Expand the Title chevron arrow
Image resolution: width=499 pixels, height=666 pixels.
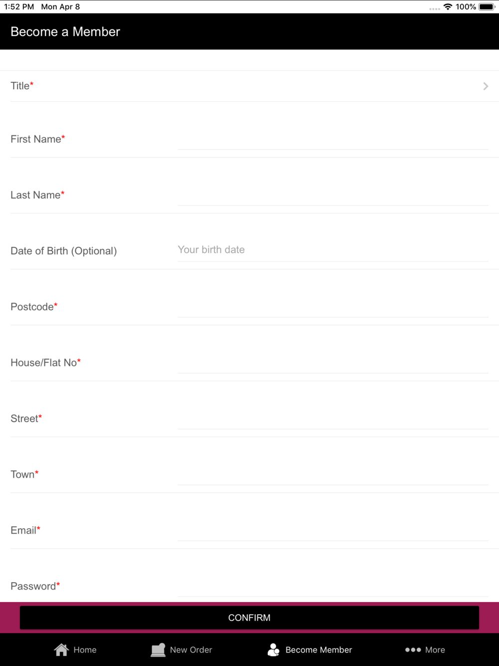click(x=486, y=86)
